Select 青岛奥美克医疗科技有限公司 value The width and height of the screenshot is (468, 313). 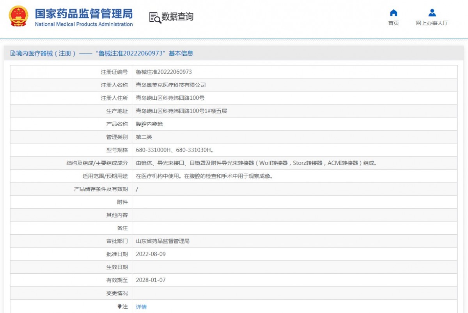coord(171,85)
